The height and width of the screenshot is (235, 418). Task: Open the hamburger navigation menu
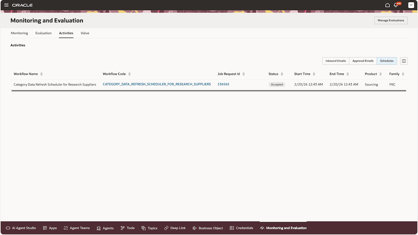(x=6, y=5)
